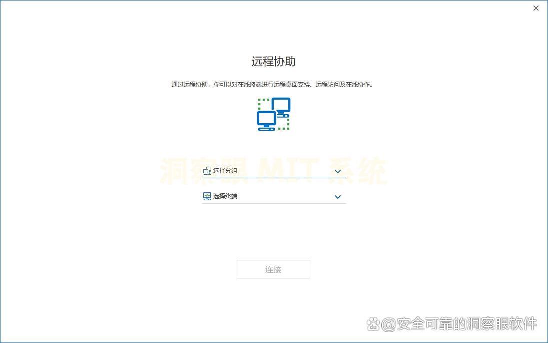This screenshot has width=548, height=343.
Task: Open the 选择终端 terminal dropdown
Action: [273, 196]
